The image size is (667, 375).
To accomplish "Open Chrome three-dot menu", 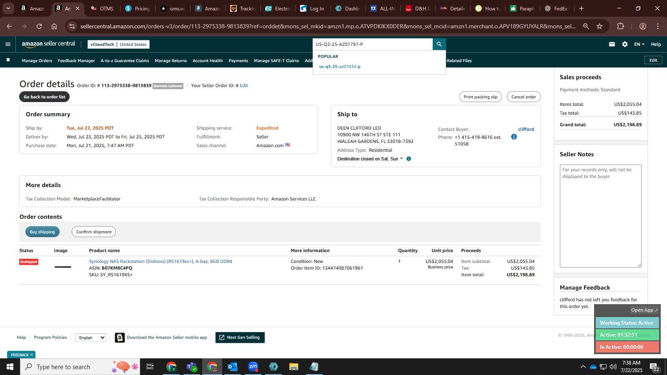I will coord(658,26).
